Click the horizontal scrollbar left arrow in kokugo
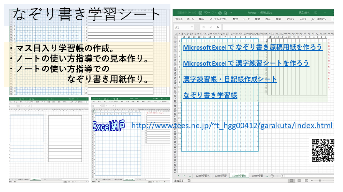The width and height of the screenshot is (343, 192). coord(282,176)
